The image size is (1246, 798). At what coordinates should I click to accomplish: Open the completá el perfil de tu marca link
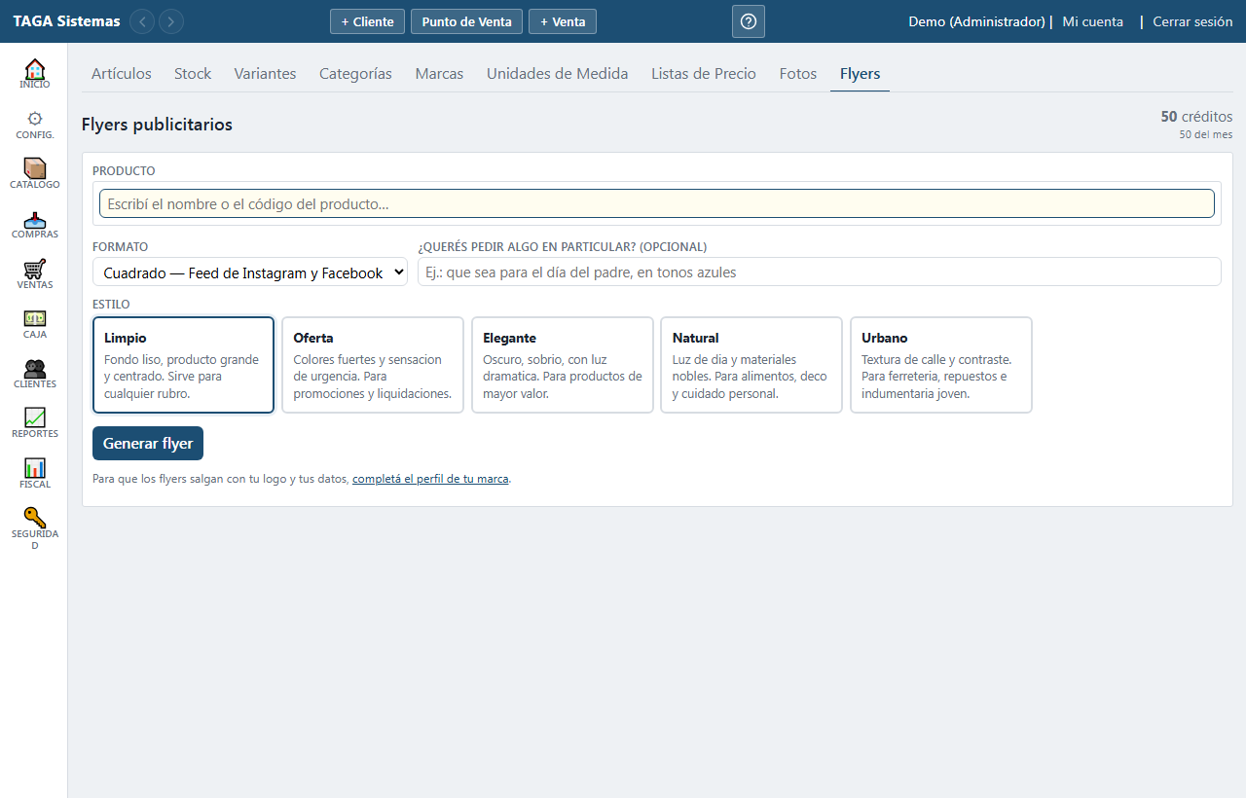[430, 479]
